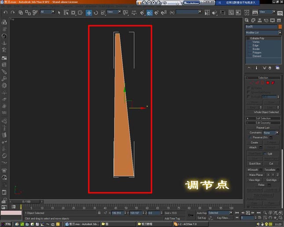Click the View Align button
The width and height of the screenshot is (284, 227).
point(255,180)
